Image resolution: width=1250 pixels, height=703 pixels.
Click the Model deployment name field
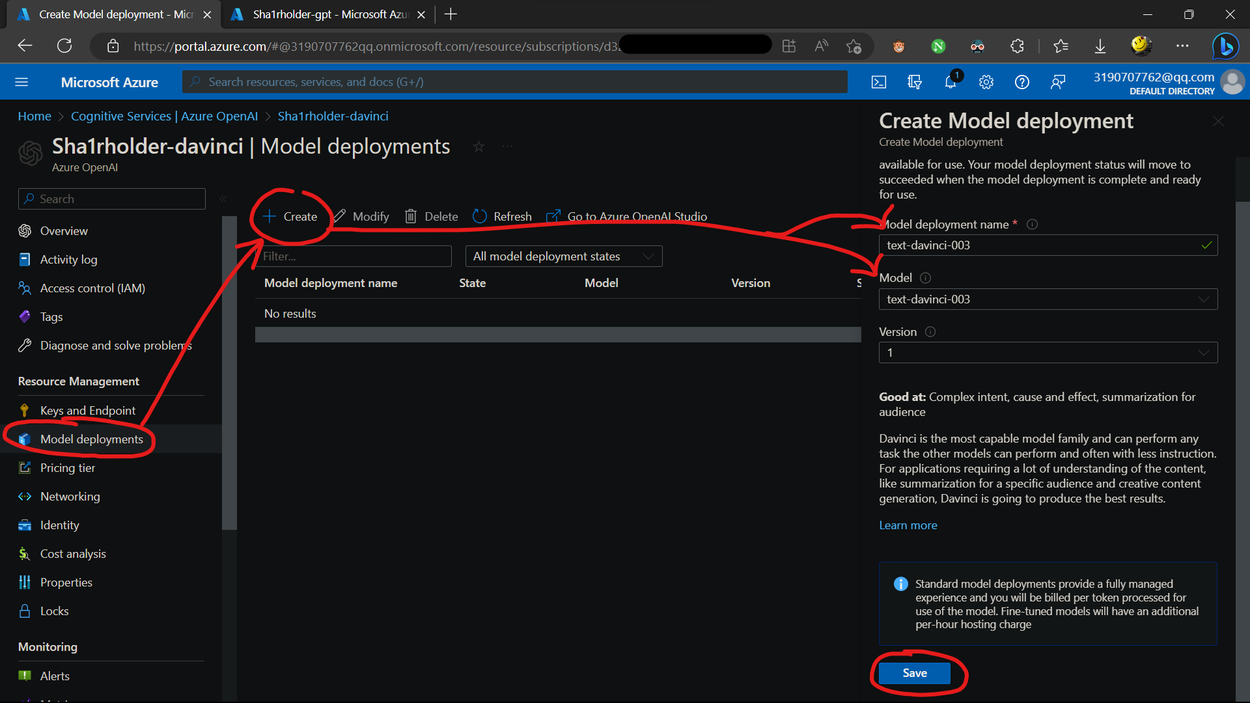(x=1042, y=245)
